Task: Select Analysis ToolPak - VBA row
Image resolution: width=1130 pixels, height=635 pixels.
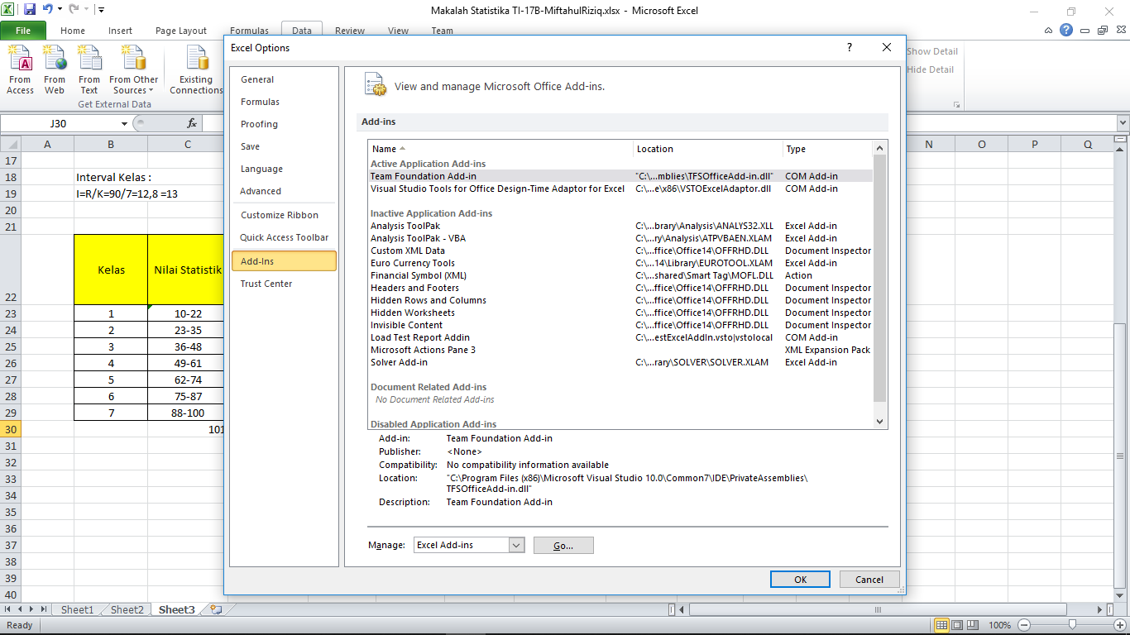Action: [620, 238]
